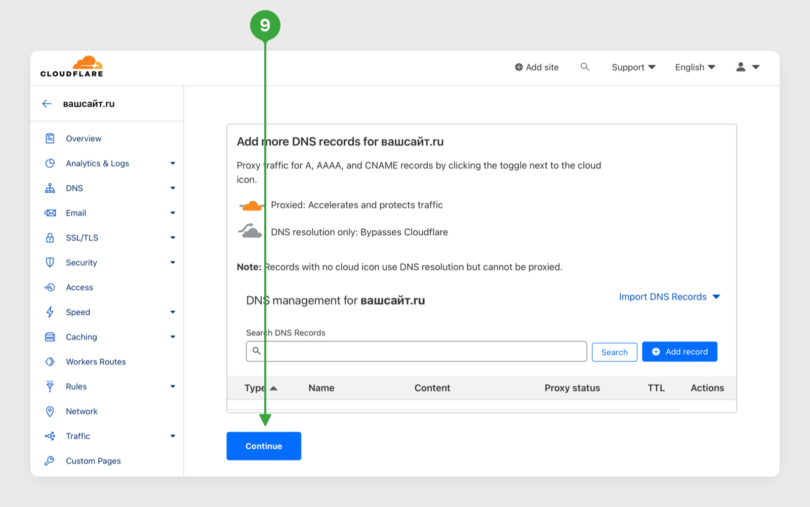Click the SSL/TLS padlock icon
Viewport: 810px width, 507px height.
tap(50, 237)
